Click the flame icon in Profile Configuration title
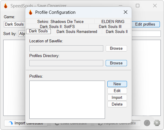The image size is (164, 130). (31, 12)
